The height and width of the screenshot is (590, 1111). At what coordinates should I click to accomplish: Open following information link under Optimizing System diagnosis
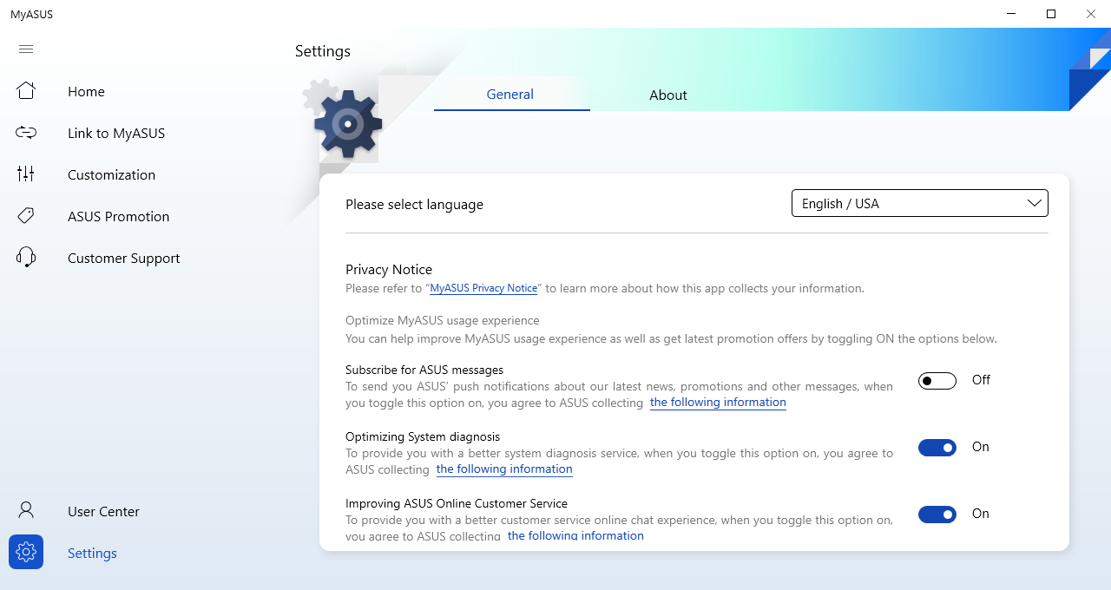click(x=504, y=469)
